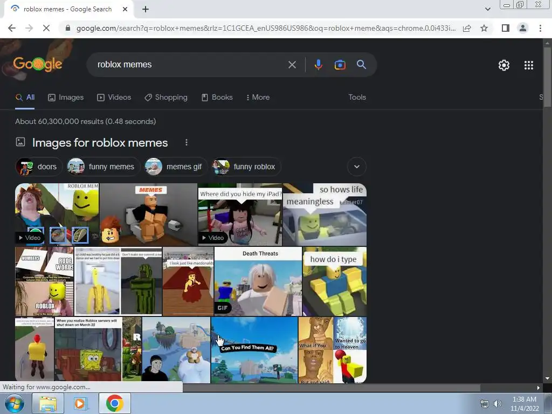Go to the Google homepage logo
Image resolution: width=552 pixels, height=414 pixels.
[x=38, y=64]
